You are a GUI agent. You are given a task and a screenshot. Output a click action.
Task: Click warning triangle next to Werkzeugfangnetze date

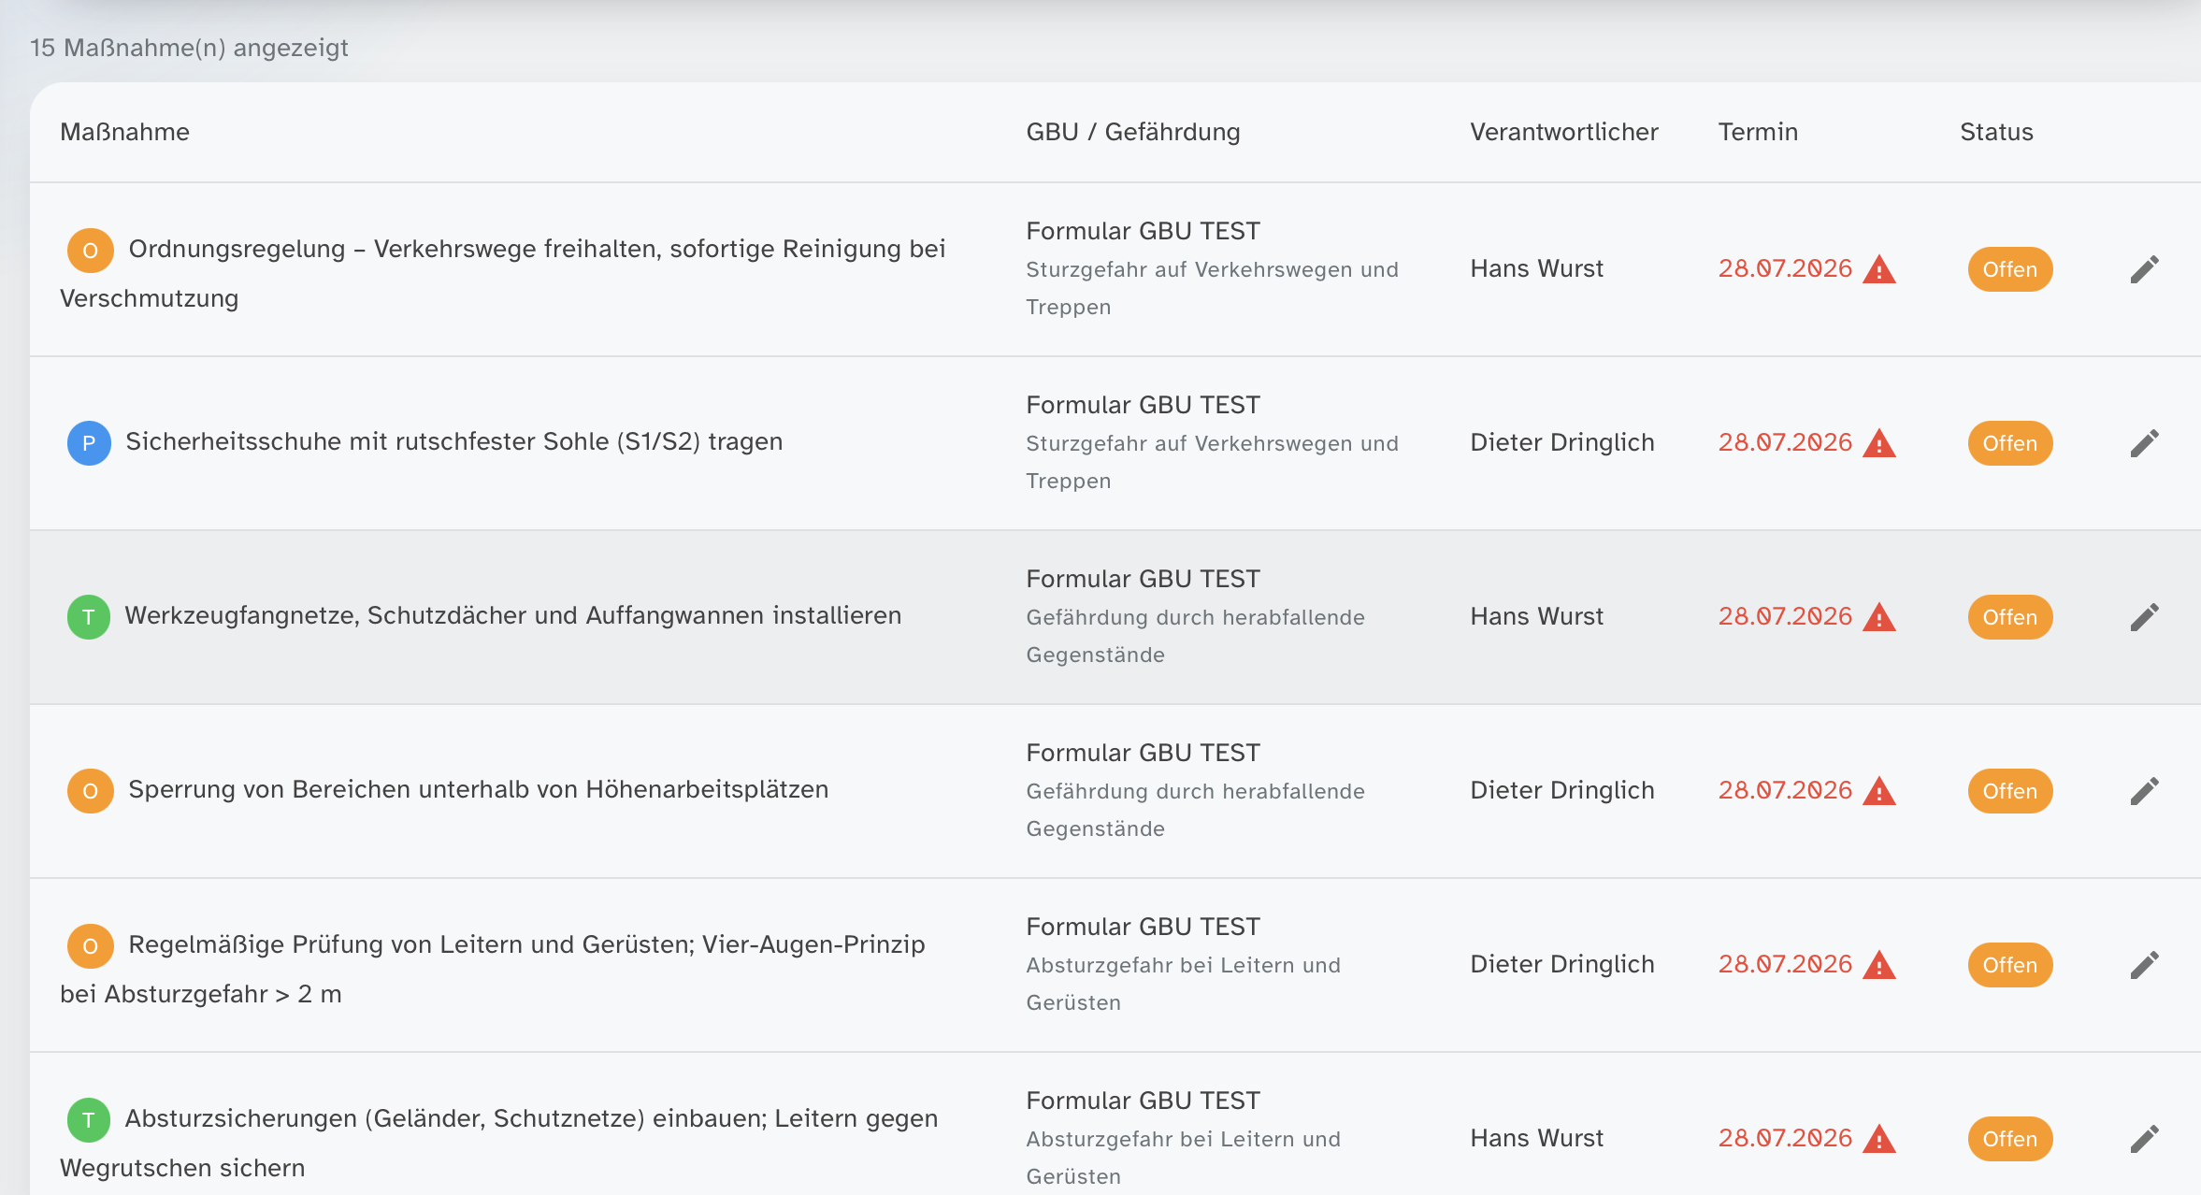(1878, 617)
